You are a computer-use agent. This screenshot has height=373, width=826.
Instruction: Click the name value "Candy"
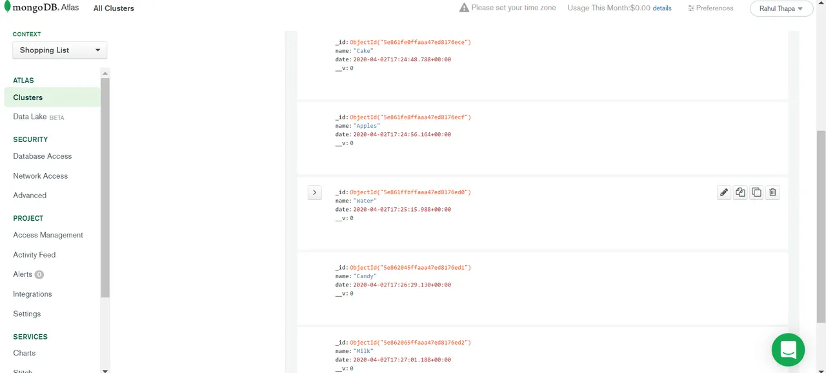(x=365, y=276)
